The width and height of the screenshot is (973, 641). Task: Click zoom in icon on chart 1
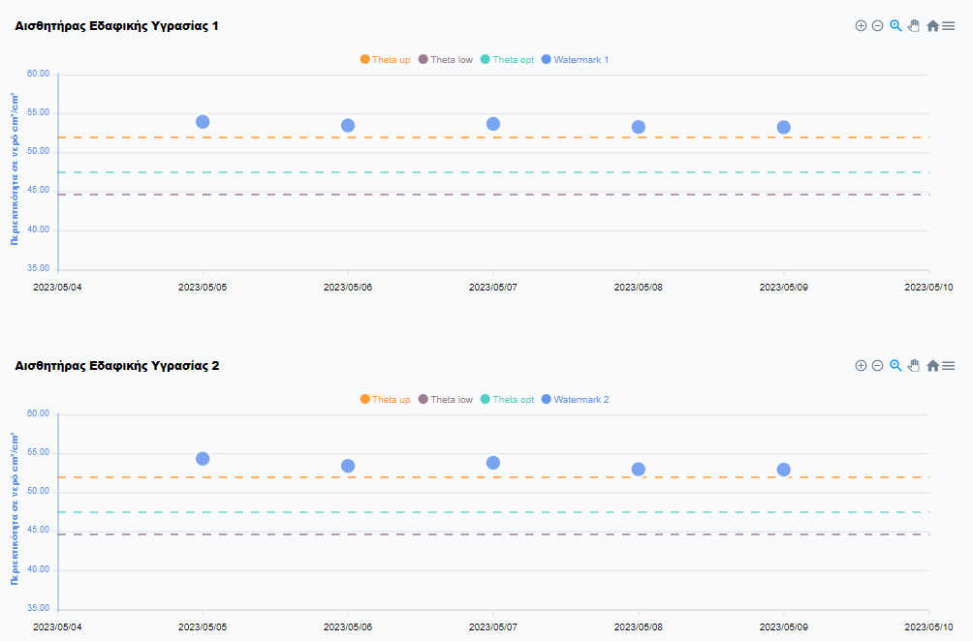click(861, 26)
